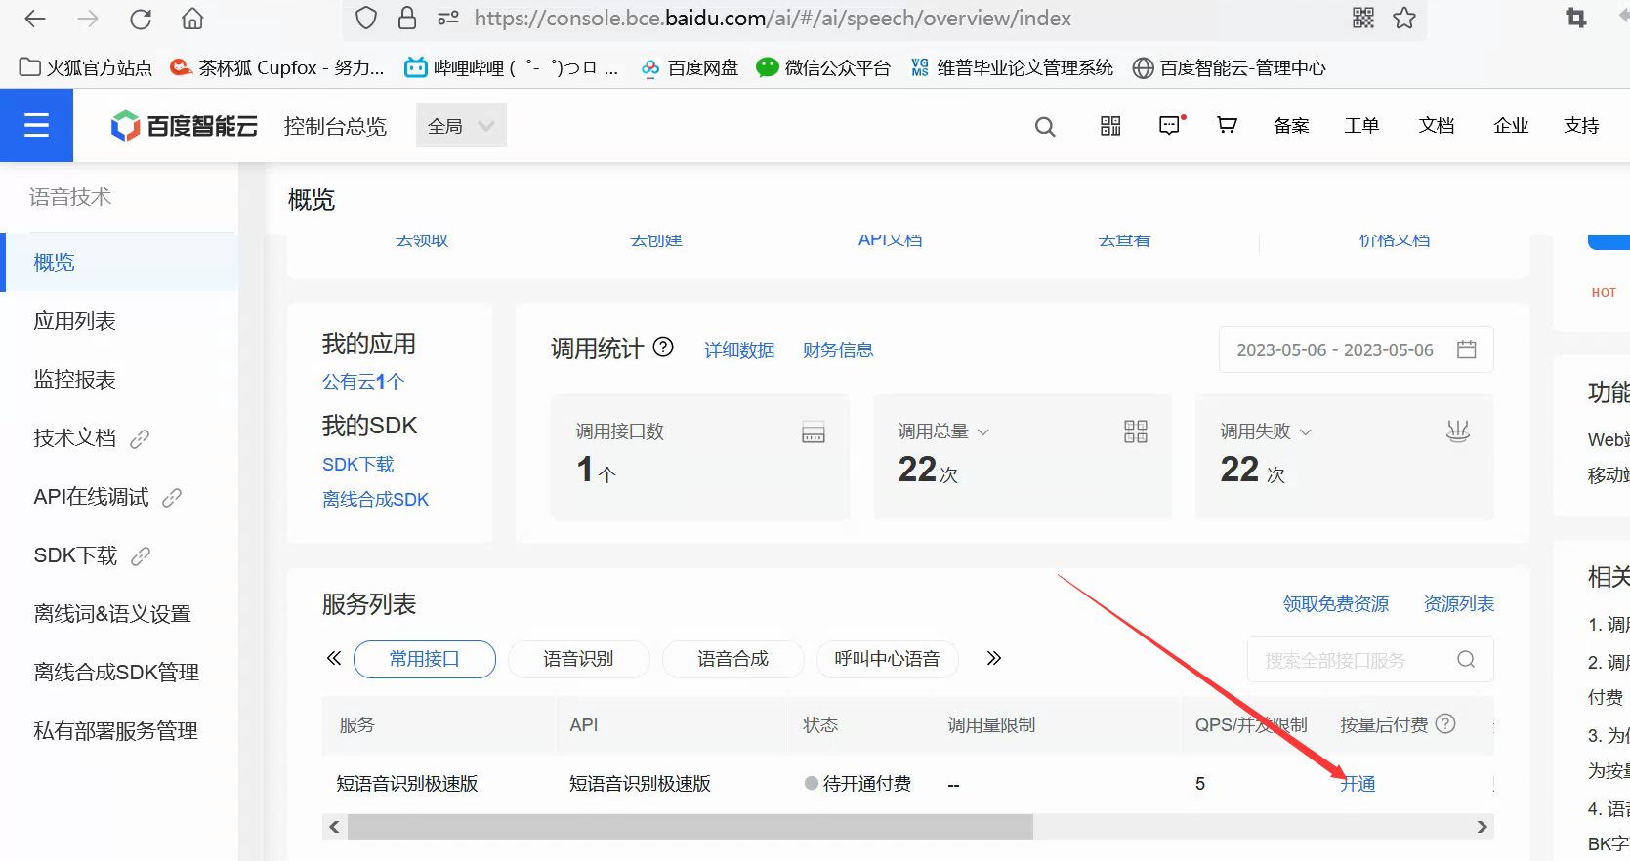The width and height of the screenshot is (1630, 861).
Task: Expand the 全局 region dropdown
Action: pyautogui.click(x=461, y=126)
